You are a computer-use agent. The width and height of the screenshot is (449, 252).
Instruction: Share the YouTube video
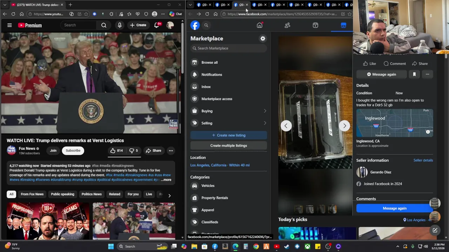[x=153, y=150]
